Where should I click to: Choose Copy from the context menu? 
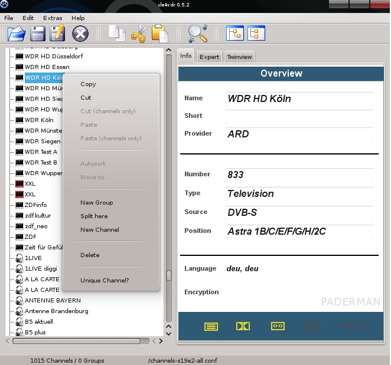coord(88,84)
